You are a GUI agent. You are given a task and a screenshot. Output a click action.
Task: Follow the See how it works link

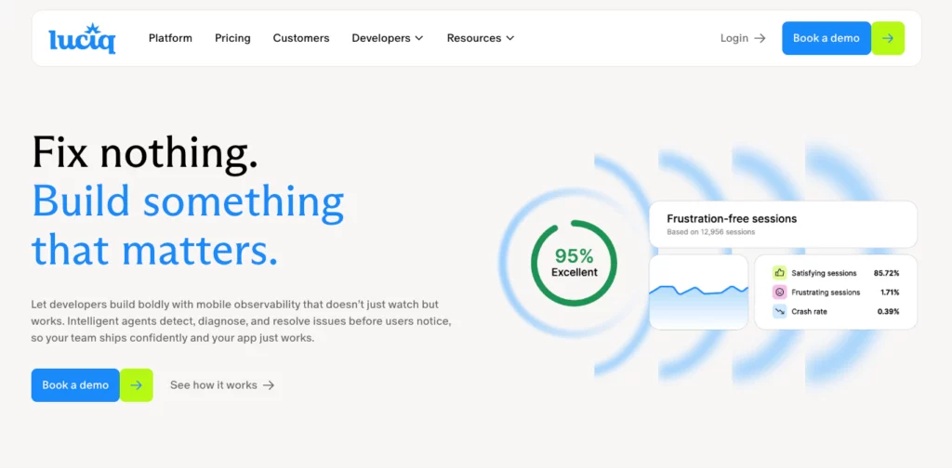coord(214,385)
